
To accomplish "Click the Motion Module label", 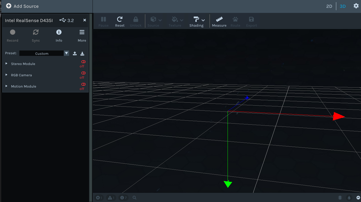I will [x=24, y=86].
